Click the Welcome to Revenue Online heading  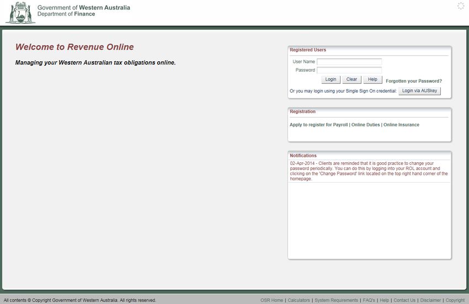[74, 47]
